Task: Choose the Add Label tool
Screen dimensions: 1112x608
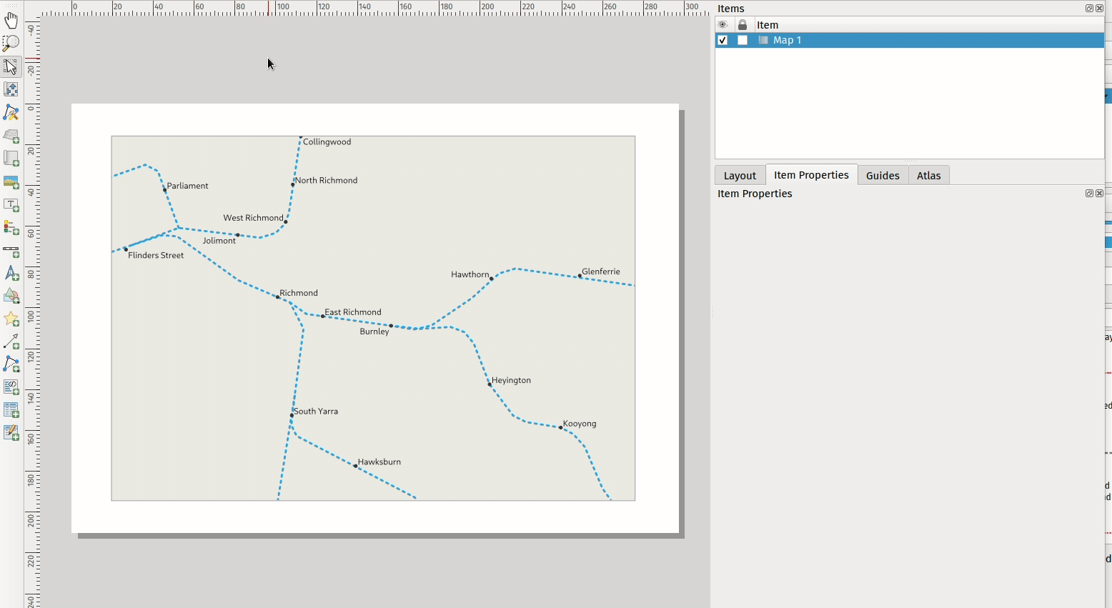Action: (11, 205)
